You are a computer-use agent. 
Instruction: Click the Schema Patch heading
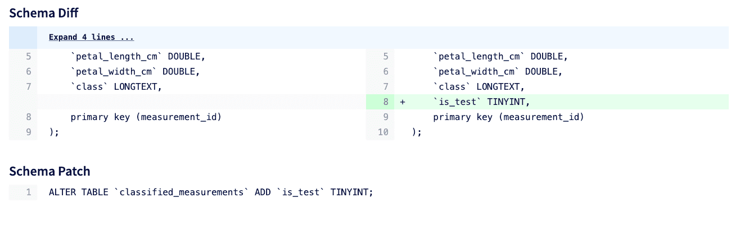click(x=49, y=171)
